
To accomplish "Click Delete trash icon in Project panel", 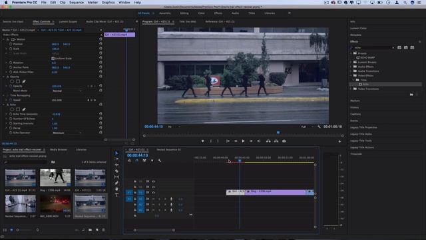I will click(x=104, y=230).
